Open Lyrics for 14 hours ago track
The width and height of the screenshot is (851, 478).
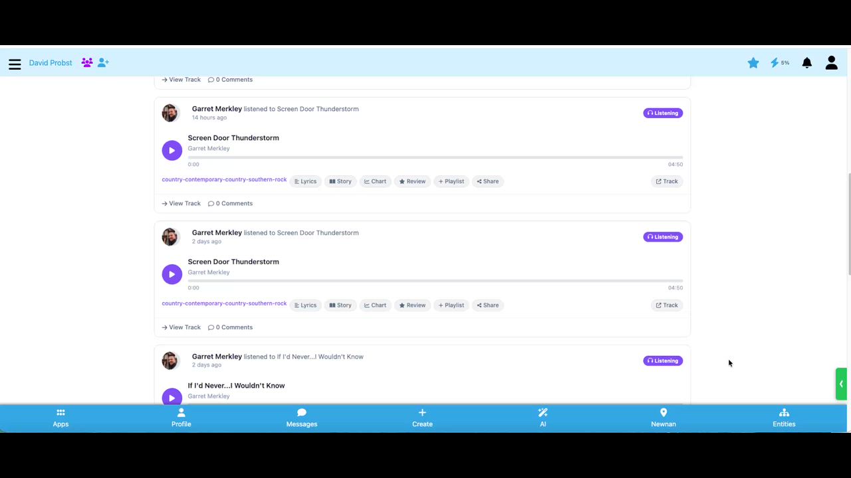[x=306, y=181]
